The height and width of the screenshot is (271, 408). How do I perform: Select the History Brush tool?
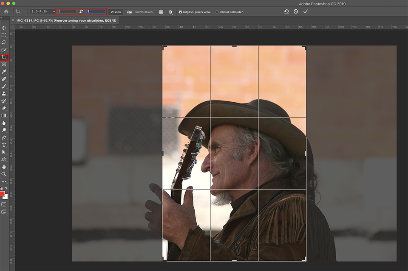point(4,101)
